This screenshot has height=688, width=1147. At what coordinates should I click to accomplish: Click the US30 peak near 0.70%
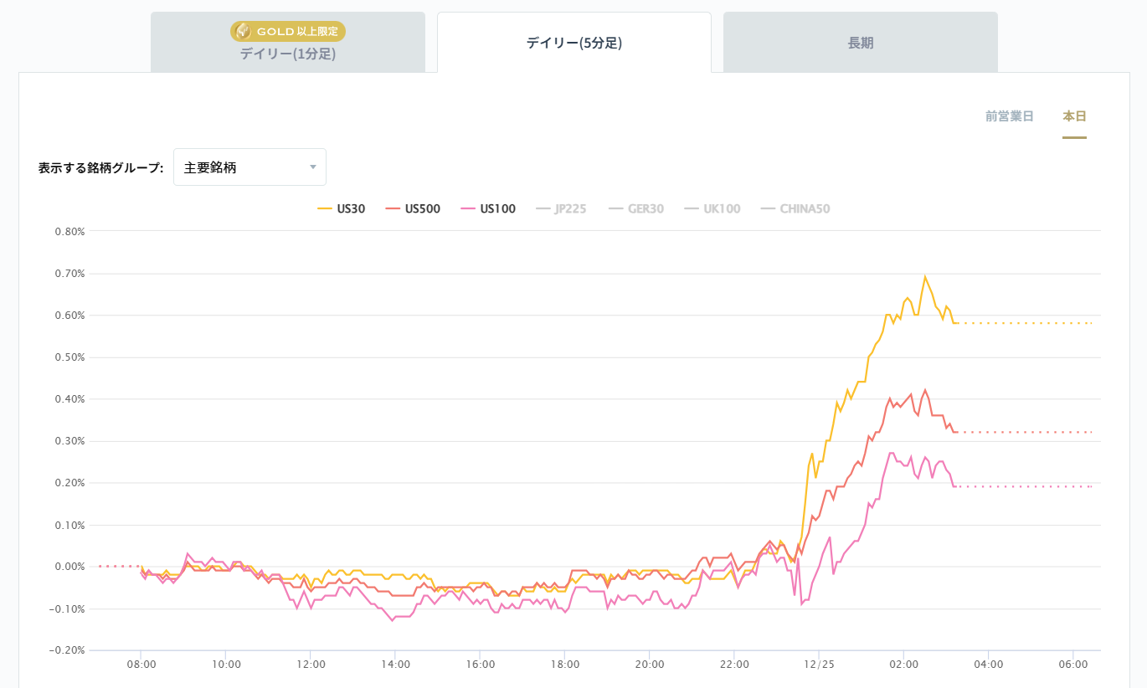click(925, 276)
